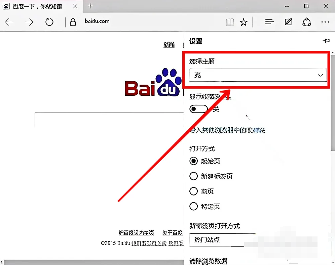Add page to favorites with star icon
335x265 pixels.
[244, 22]
